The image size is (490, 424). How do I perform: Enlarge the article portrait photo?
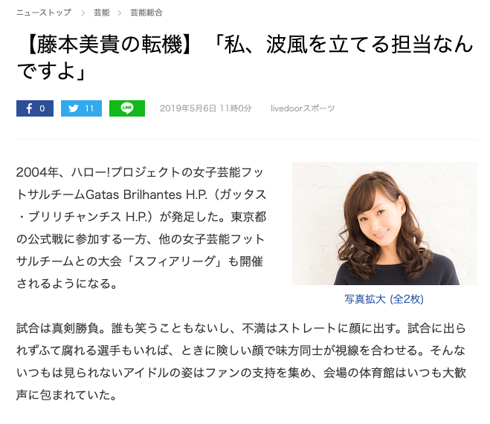coord(384,224)
